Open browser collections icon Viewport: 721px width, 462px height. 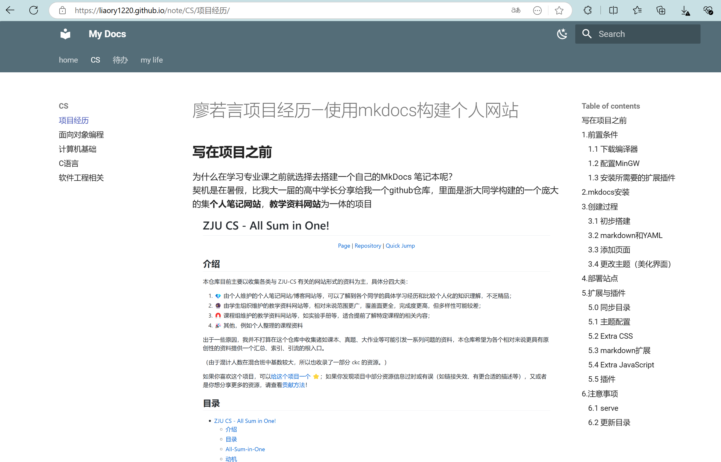point(661,10)
